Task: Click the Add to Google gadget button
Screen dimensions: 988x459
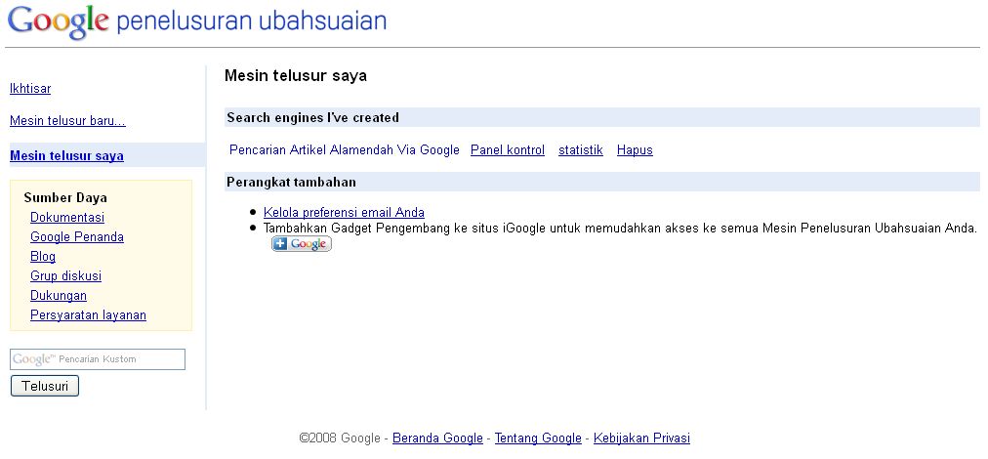Action: (x=302, y=244)
